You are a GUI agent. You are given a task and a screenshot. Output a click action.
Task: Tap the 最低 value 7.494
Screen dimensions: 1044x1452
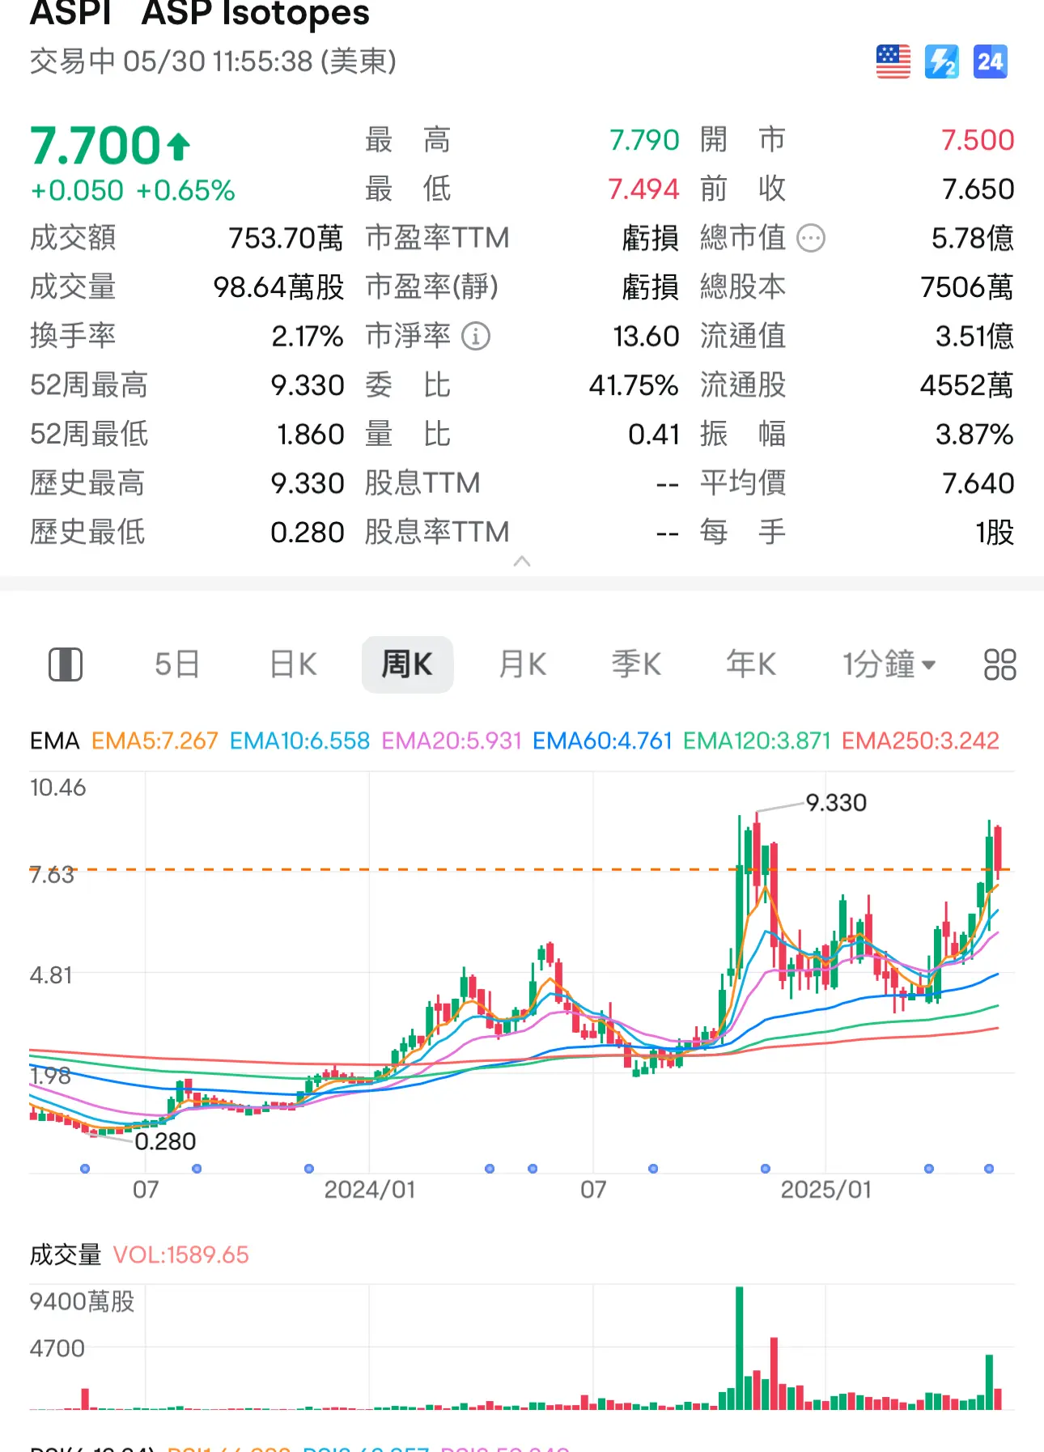(643, 189)
